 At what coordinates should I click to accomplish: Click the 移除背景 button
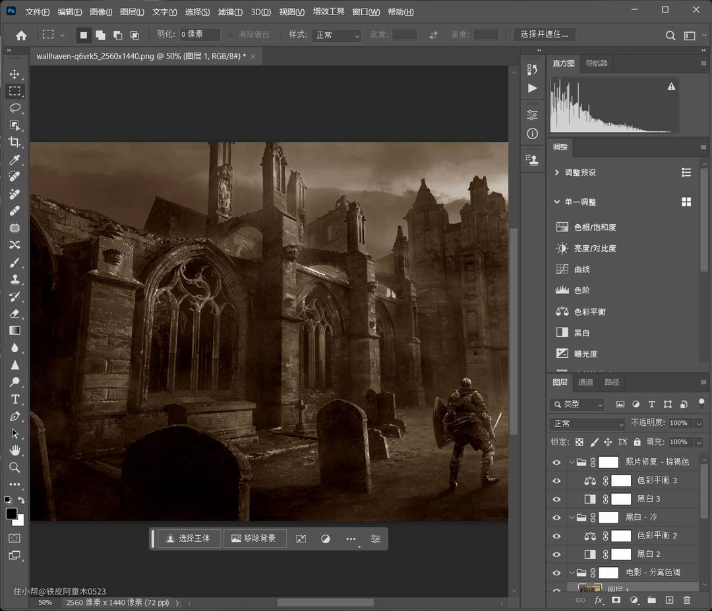(x=254, y=538)
